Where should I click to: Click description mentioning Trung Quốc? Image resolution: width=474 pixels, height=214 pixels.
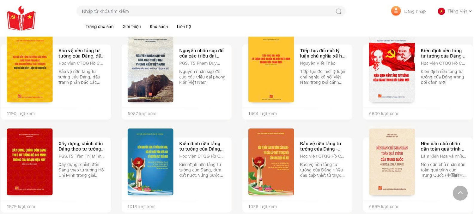click(443, 170)
